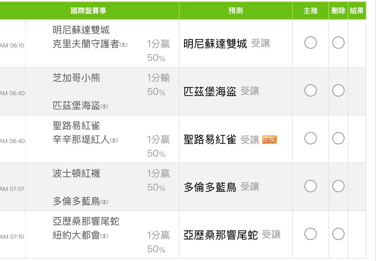
Task: Click the 主推 column header
Action: point(310,11)
